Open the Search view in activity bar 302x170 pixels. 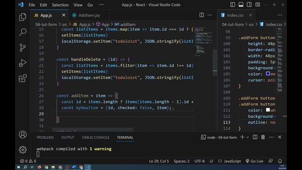(x=23, y=32)
